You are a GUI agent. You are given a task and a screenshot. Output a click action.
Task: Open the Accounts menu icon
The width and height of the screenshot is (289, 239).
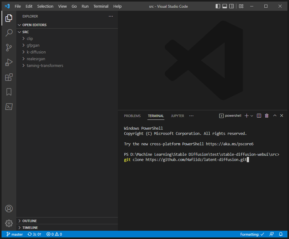pyautogui.click(x=9, y=209)
